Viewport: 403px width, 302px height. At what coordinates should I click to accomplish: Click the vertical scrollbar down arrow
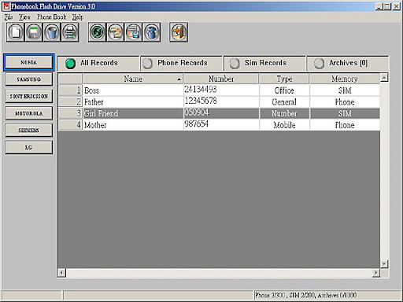pyautogui.click(x=384, y=263)
